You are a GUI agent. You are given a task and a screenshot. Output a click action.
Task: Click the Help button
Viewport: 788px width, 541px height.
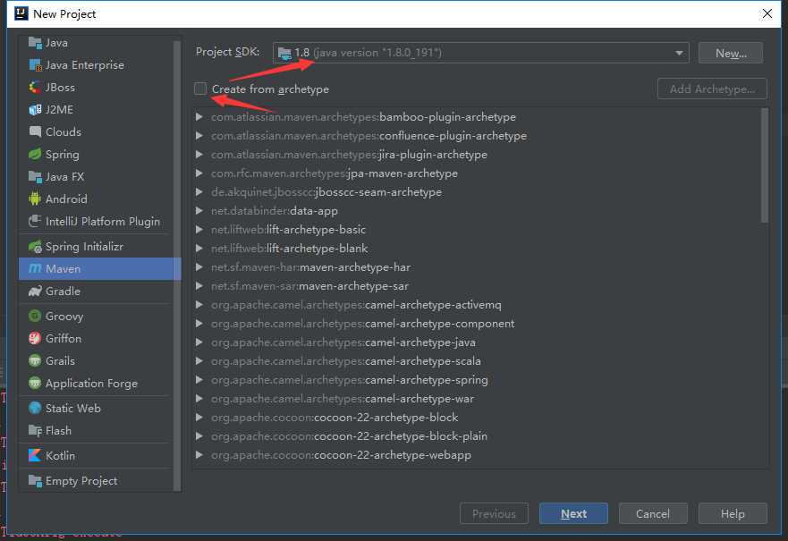pos(733,513)
